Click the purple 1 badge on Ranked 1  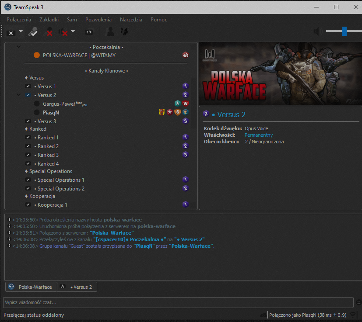[x=186, y=137]
